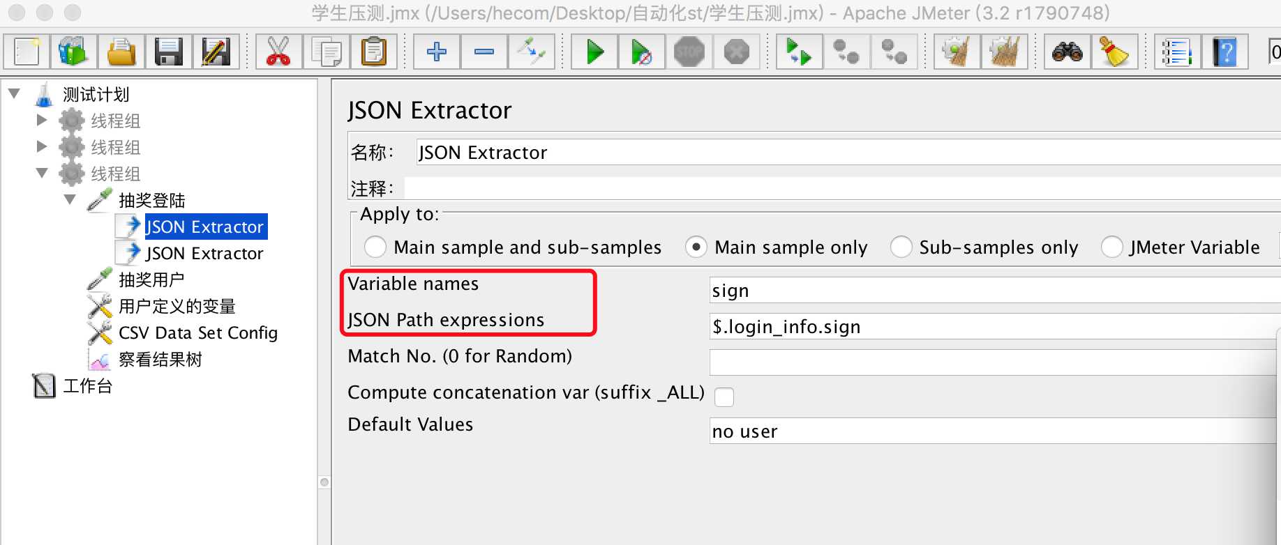Image resolution: width=1281 pixels, height=545 pixels.
Task: Click the Match No. input field
Action: [x=995, y=362]
